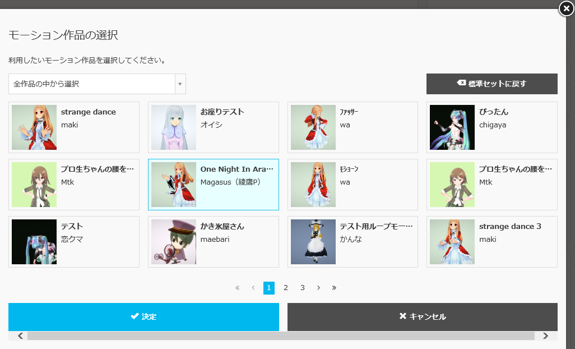
Task: Jump to page 3 of results
Action: 303,288
